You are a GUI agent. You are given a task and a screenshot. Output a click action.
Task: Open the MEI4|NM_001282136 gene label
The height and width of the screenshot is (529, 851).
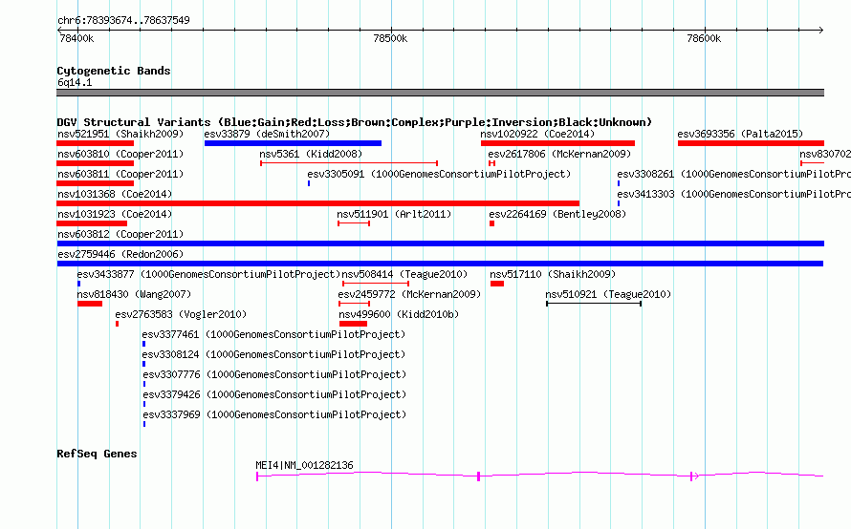click(304, 465)
